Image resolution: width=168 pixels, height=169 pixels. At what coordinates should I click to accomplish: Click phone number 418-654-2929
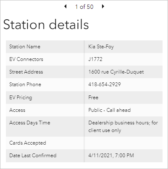105,84
